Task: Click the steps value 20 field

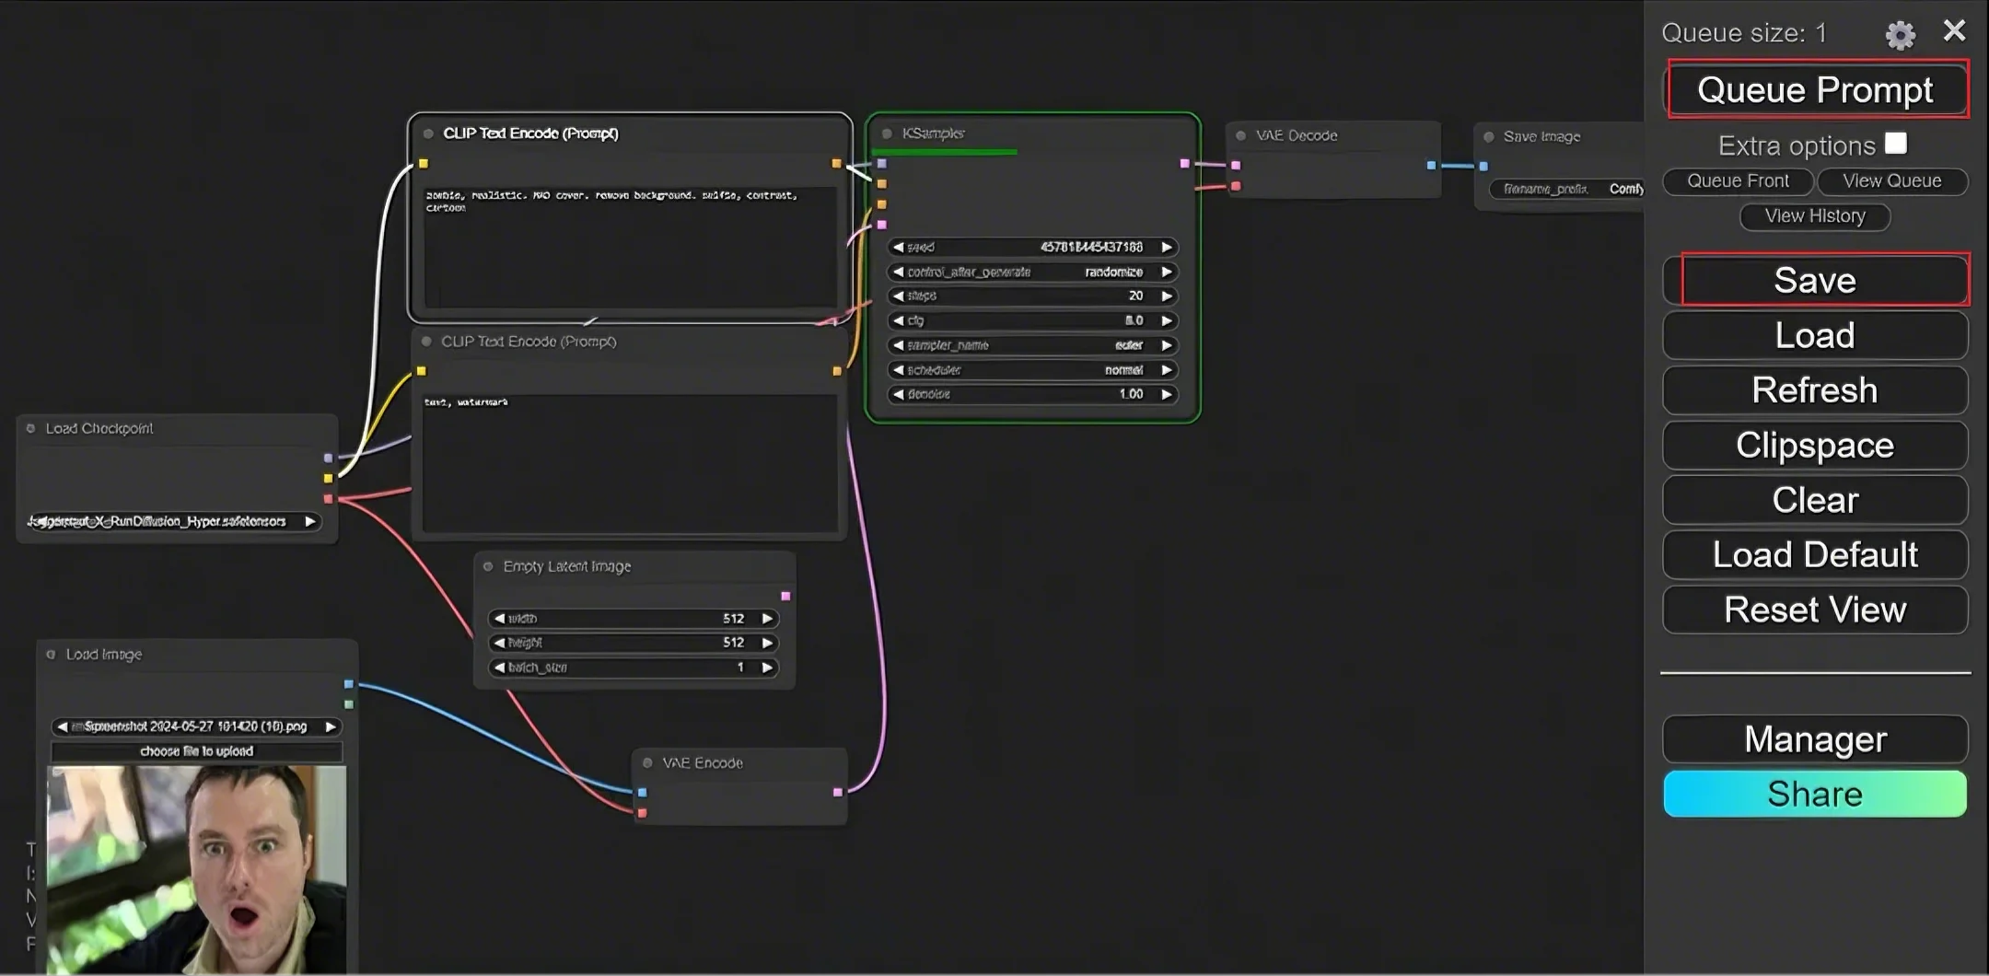Action: (x=1032, y=296)
